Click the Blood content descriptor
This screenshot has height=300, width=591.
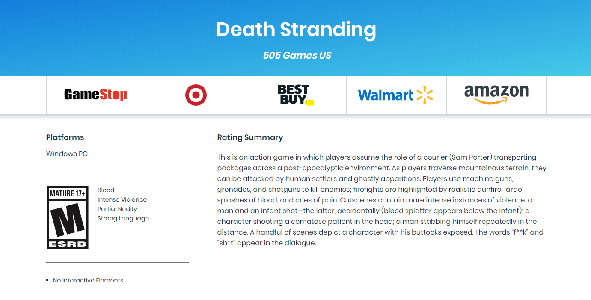pos(106,190)
